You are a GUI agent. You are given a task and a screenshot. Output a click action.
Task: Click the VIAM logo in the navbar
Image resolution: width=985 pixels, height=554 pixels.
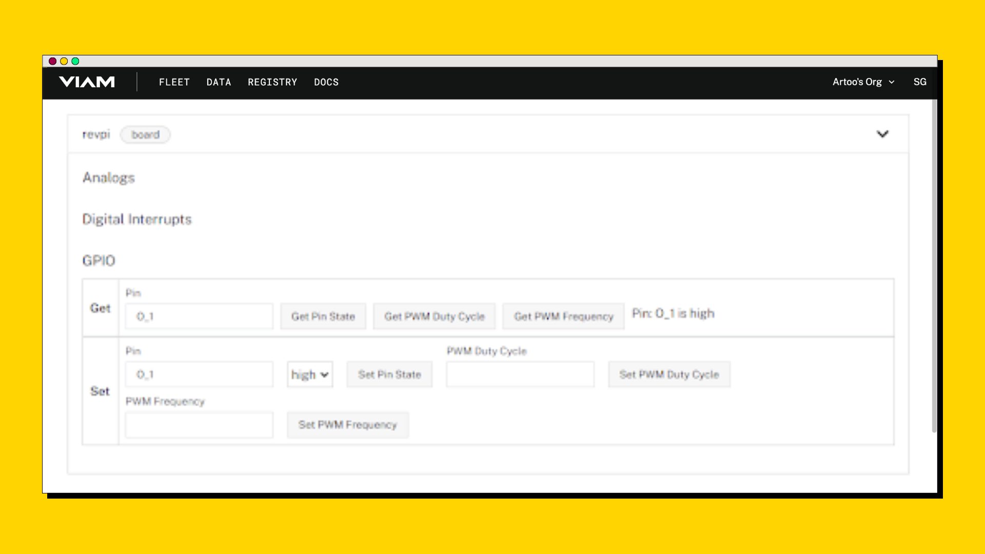(x=87, y=82)
